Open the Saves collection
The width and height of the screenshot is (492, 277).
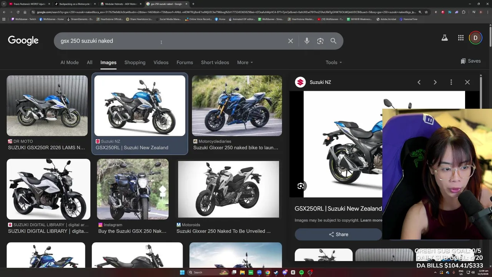point(470,61)
